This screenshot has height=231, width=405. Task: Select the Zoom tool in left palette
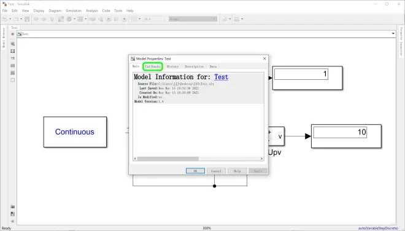click(13, 44)
